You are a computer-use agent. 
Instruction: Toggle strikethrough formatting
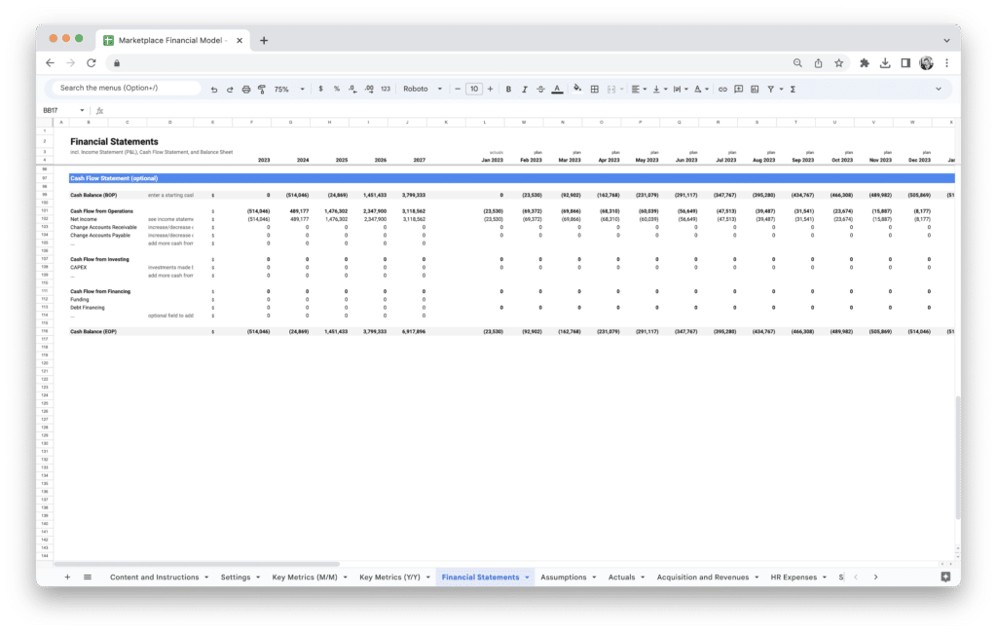pos(539,89)
